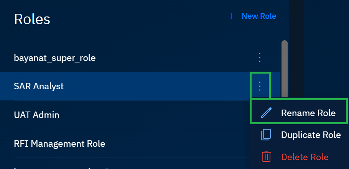The width and height of the screenshot is (349, 169).
Task: Select the bayanat_super_role row
Action: click(x=55, y=58)
